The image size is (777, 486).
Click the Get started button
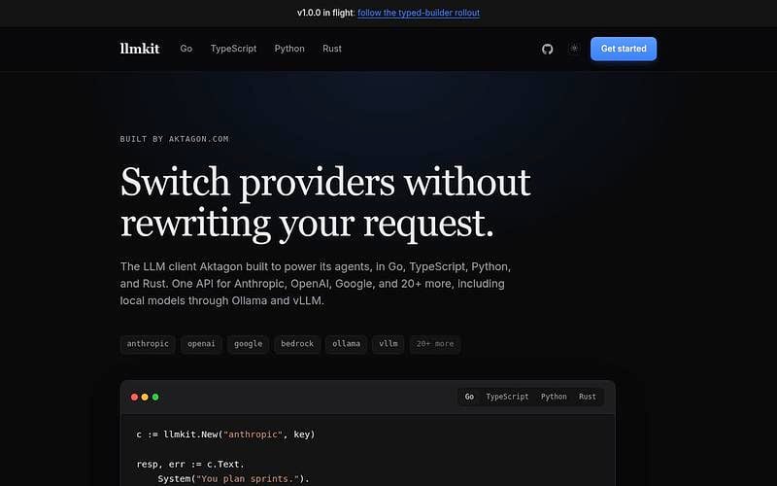pyautogui.click(x=624, y=49)
